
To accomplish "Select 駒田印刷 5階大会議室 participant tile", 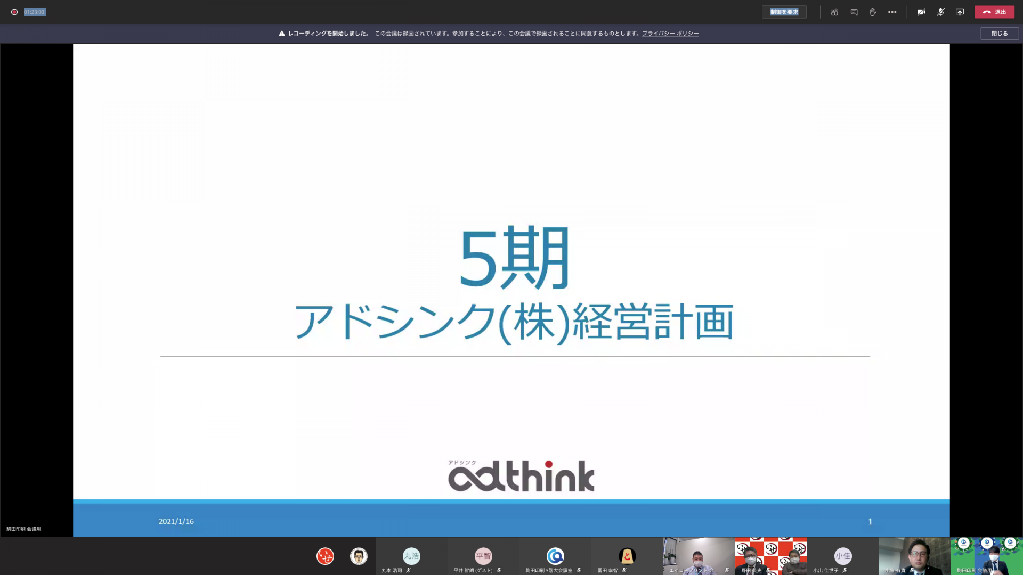I will [x=555, y=556].
